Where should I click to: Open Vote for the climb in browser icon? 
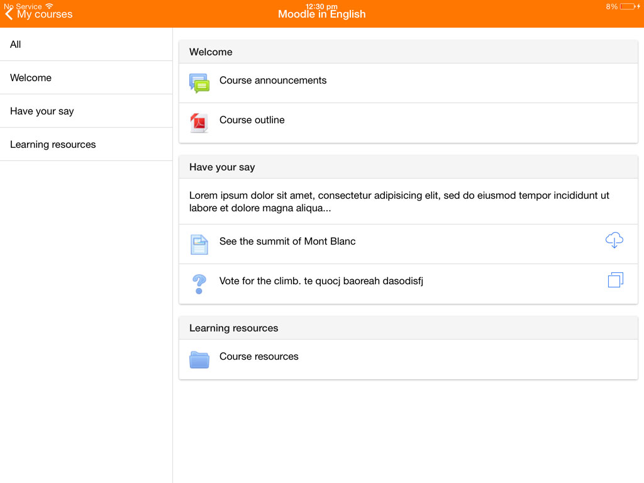click(616, 280)
